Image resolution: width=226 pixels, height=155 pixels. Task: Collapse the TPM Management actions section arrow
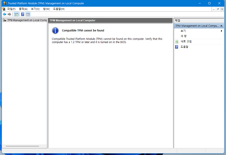pyautogui.click(x=221, y=26)
